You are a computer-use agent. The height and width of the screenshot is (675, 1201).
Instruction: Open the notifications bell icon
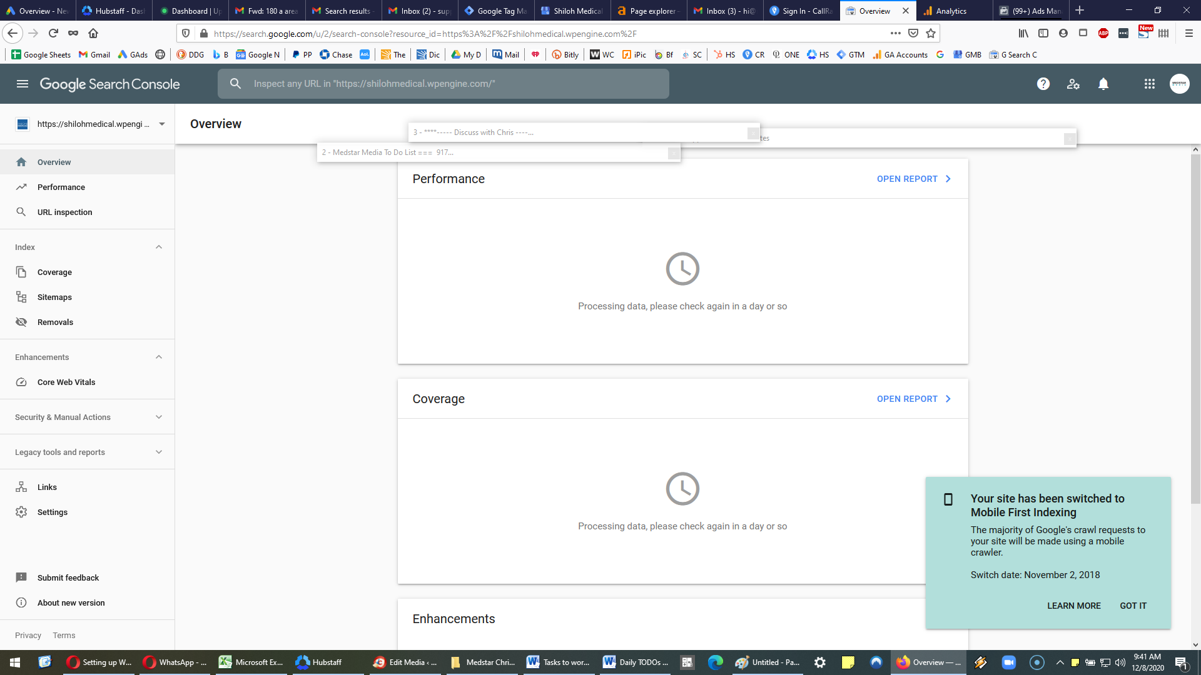pos(1103,84)
